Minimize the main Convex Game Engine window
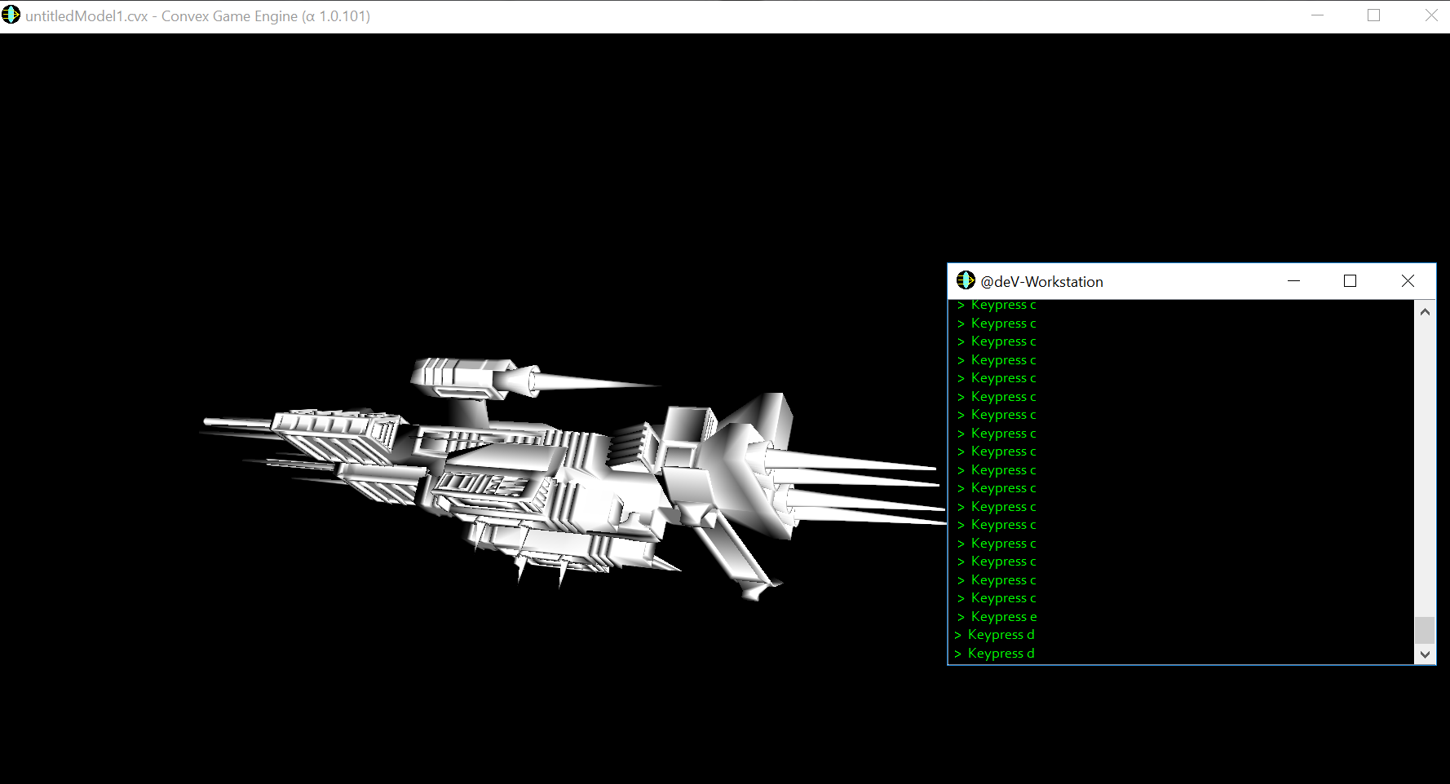 point(1317,15)
